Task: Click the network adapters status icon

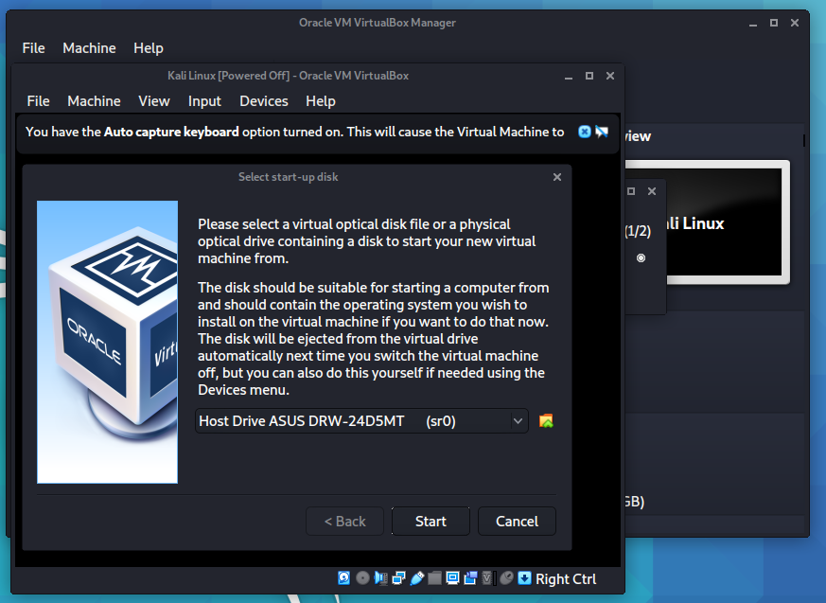Action: (x=398, y=577)
